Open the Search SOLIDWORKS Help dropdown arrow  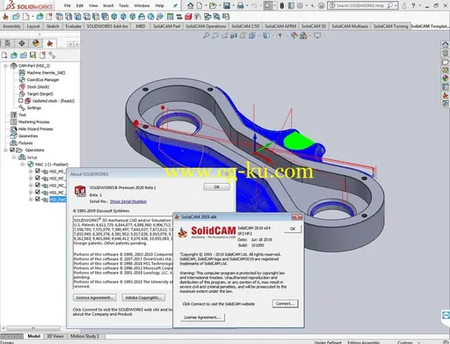coord(396,5)
